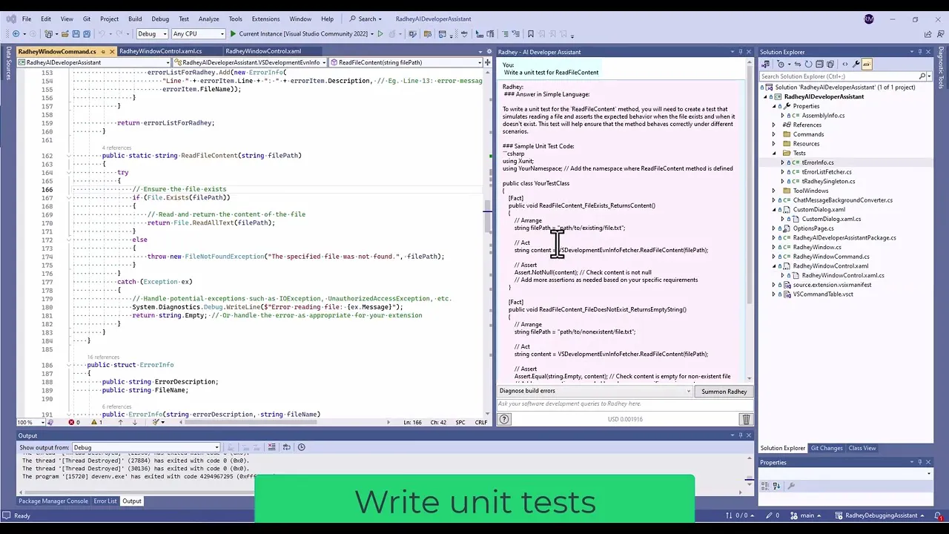Click the help question mark icon in Radhey panel

(x=504, y=419)
